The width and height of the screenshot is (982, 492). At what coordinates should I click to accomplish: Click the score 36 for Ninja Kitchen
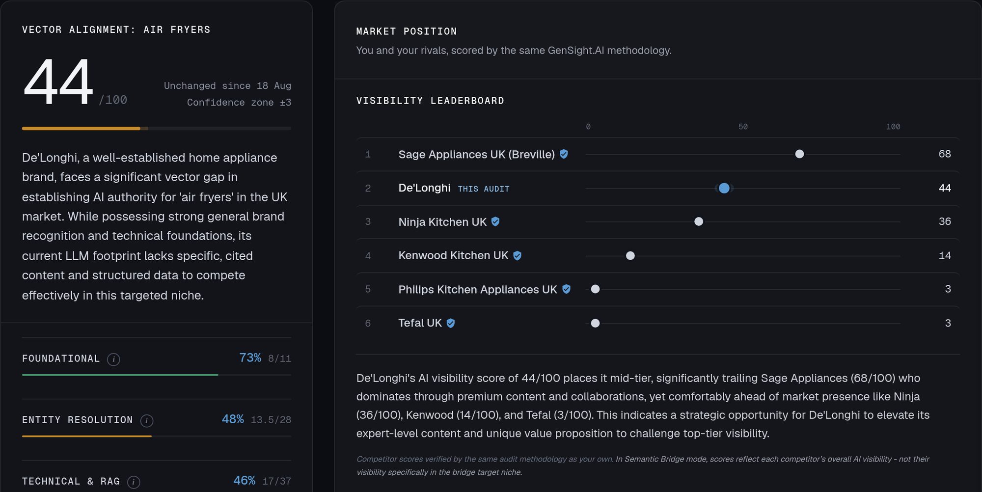pos(945,221)
